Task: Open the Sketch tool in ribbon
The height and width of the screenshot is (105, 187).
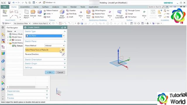Action: click(5, 13)
